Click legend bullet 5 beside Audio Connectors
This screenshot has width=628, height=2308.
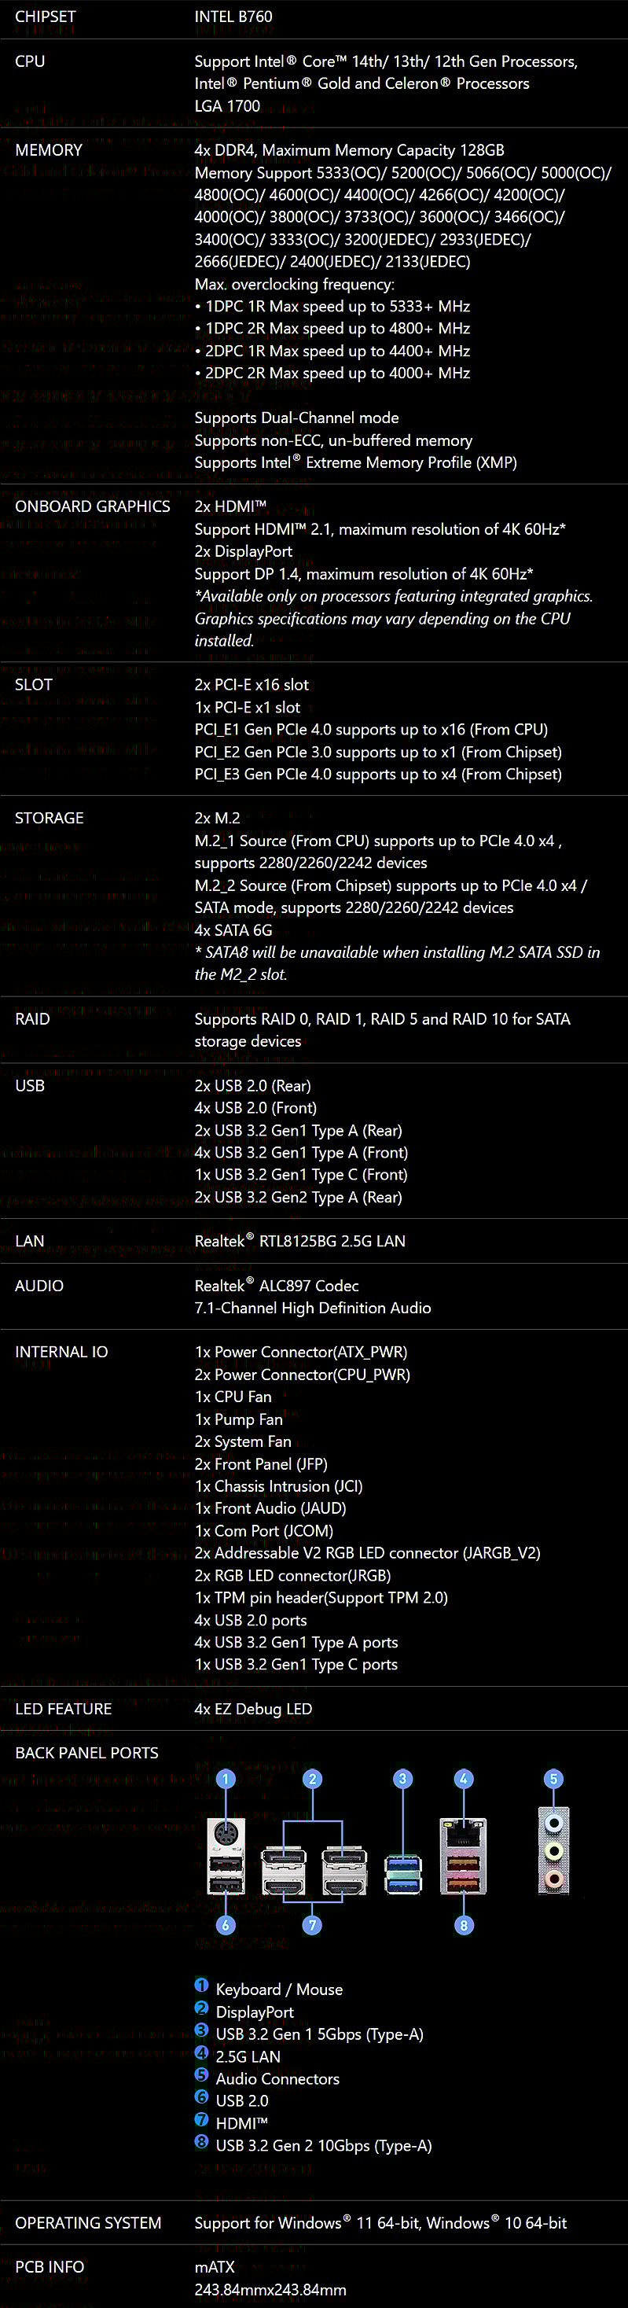pos(201,2075)
